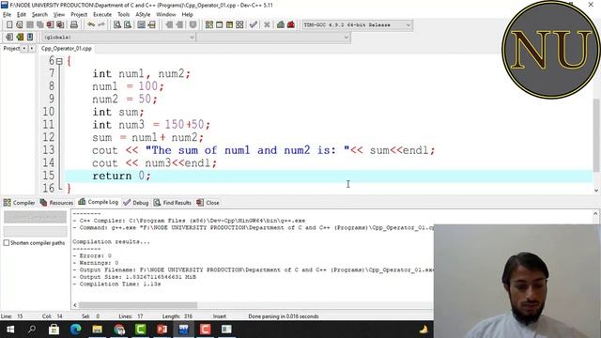Click the Save All toolbar icon
This screenshot has height=338, width=601.
pyautogui.click(x=39, y=25)
